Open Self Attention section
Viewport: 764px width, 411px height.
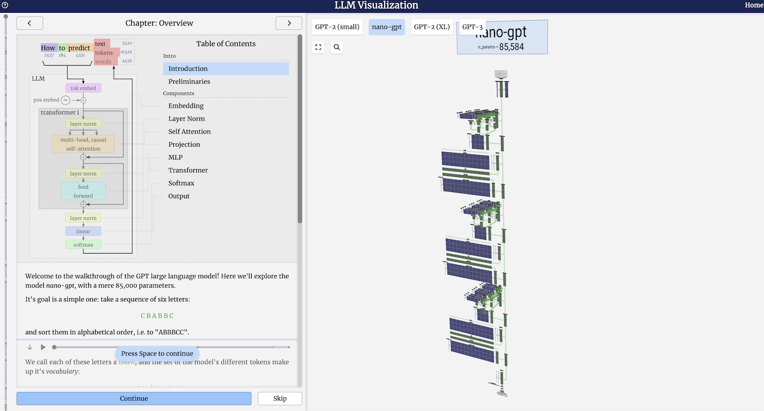tap(189, 131)
